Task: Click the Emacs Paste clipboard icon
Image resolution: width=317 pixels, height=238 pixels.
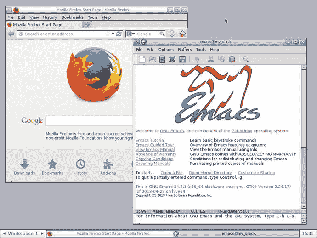Action: 232,59
